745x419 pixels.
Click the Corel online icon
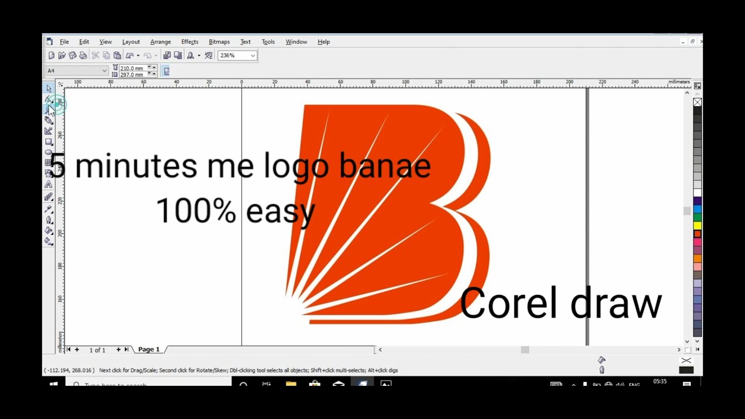click(x=208, y=55)
